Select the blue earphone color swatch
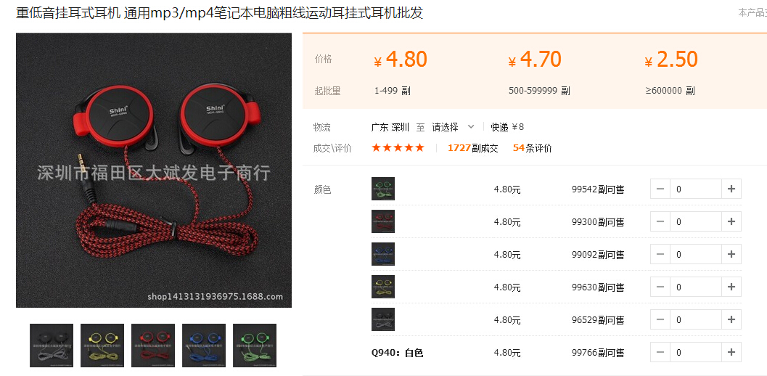767x376 pixels. tap(383, 254)
